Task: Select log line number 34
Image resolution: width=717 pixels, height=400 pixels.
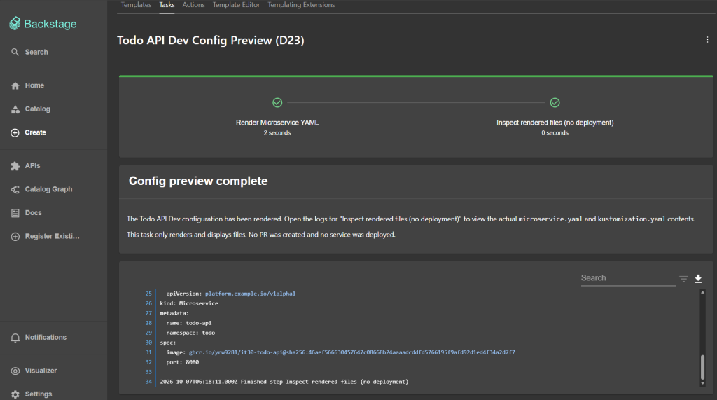Action: point(148,382)
